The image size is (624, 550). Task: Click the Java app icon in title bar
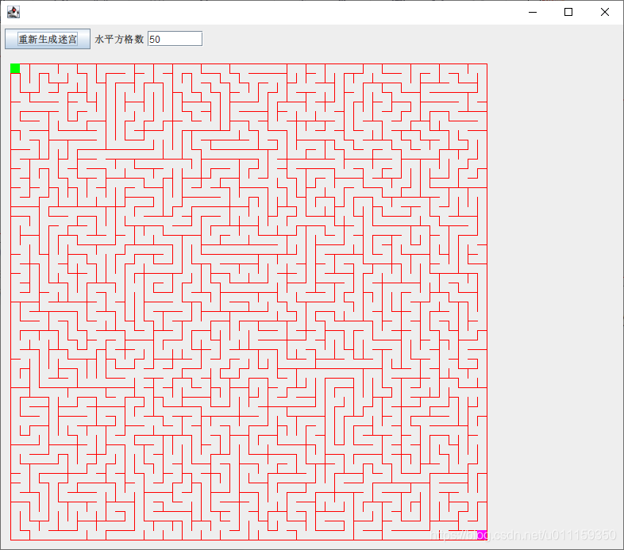pos(13,12)
